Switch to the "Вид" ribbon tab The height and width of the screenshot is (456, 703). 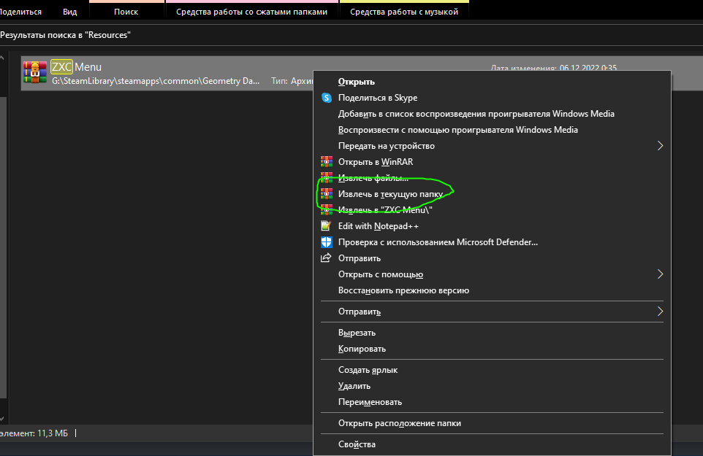pyautogui.click(x=70, y=12)
